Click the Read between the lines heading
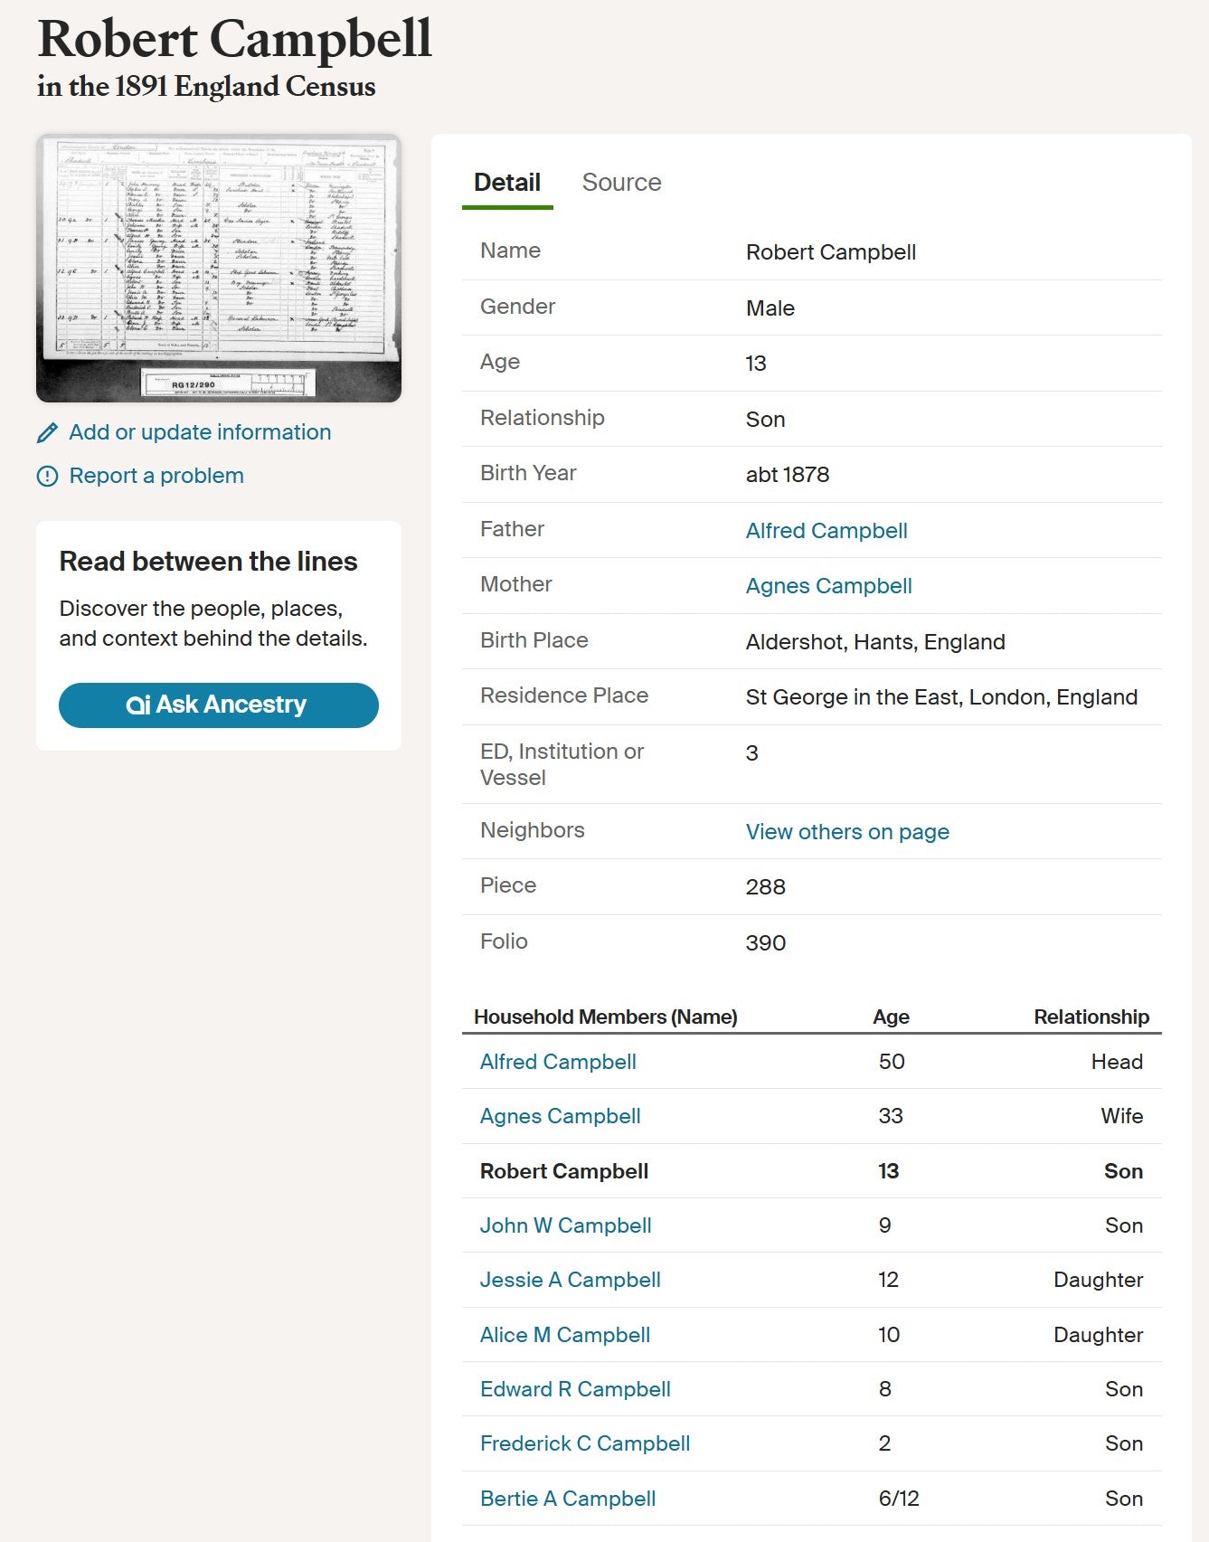 [x=208, y=562]
